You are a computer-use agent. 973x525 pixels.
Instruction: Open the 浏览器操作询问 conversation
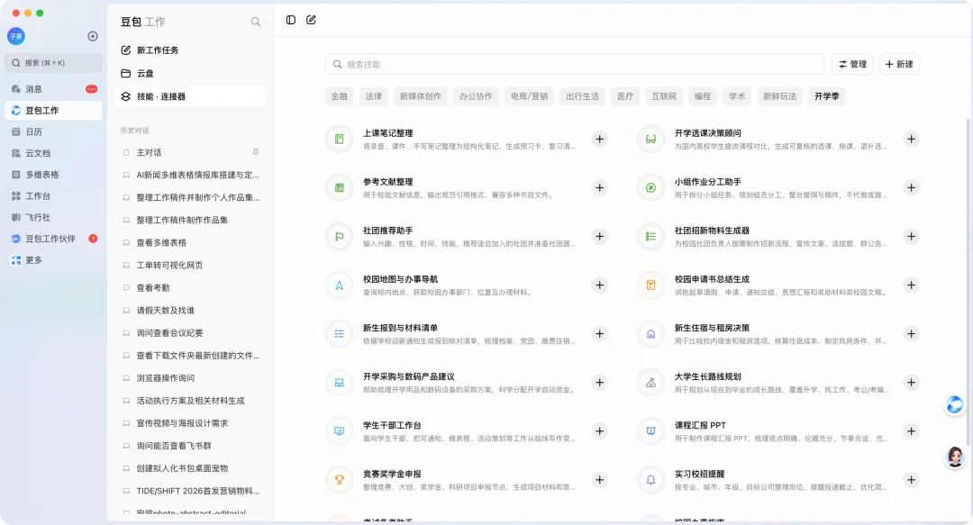[190, 378]
